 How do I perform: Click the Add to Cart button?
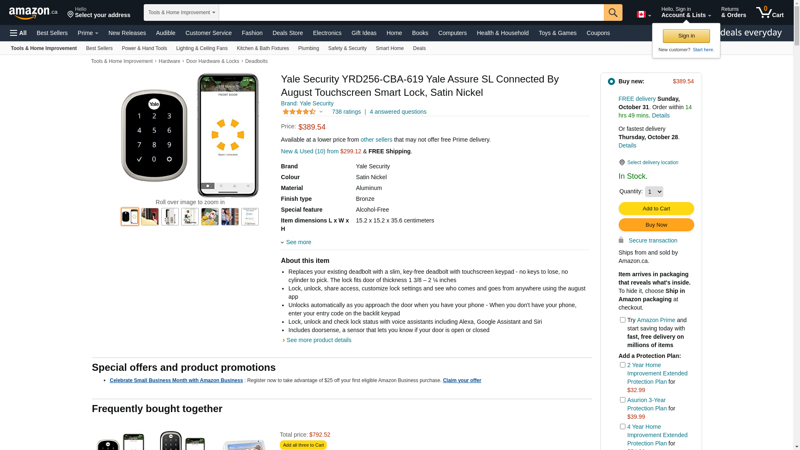pyautogui.click(x=656, y=209)
